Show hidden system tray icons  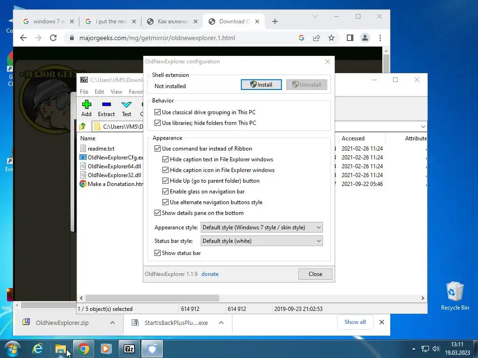414,349
